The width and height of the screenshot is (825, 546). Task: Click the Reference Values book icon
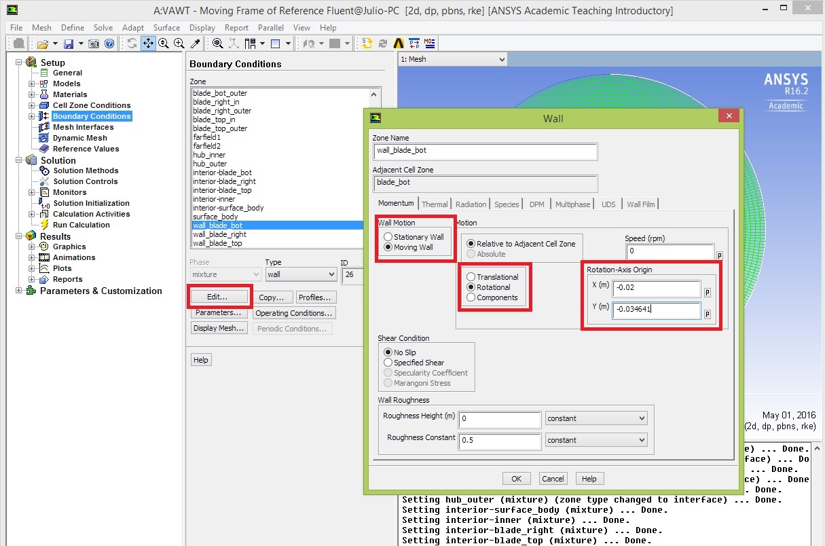click(x=45, y=149)
